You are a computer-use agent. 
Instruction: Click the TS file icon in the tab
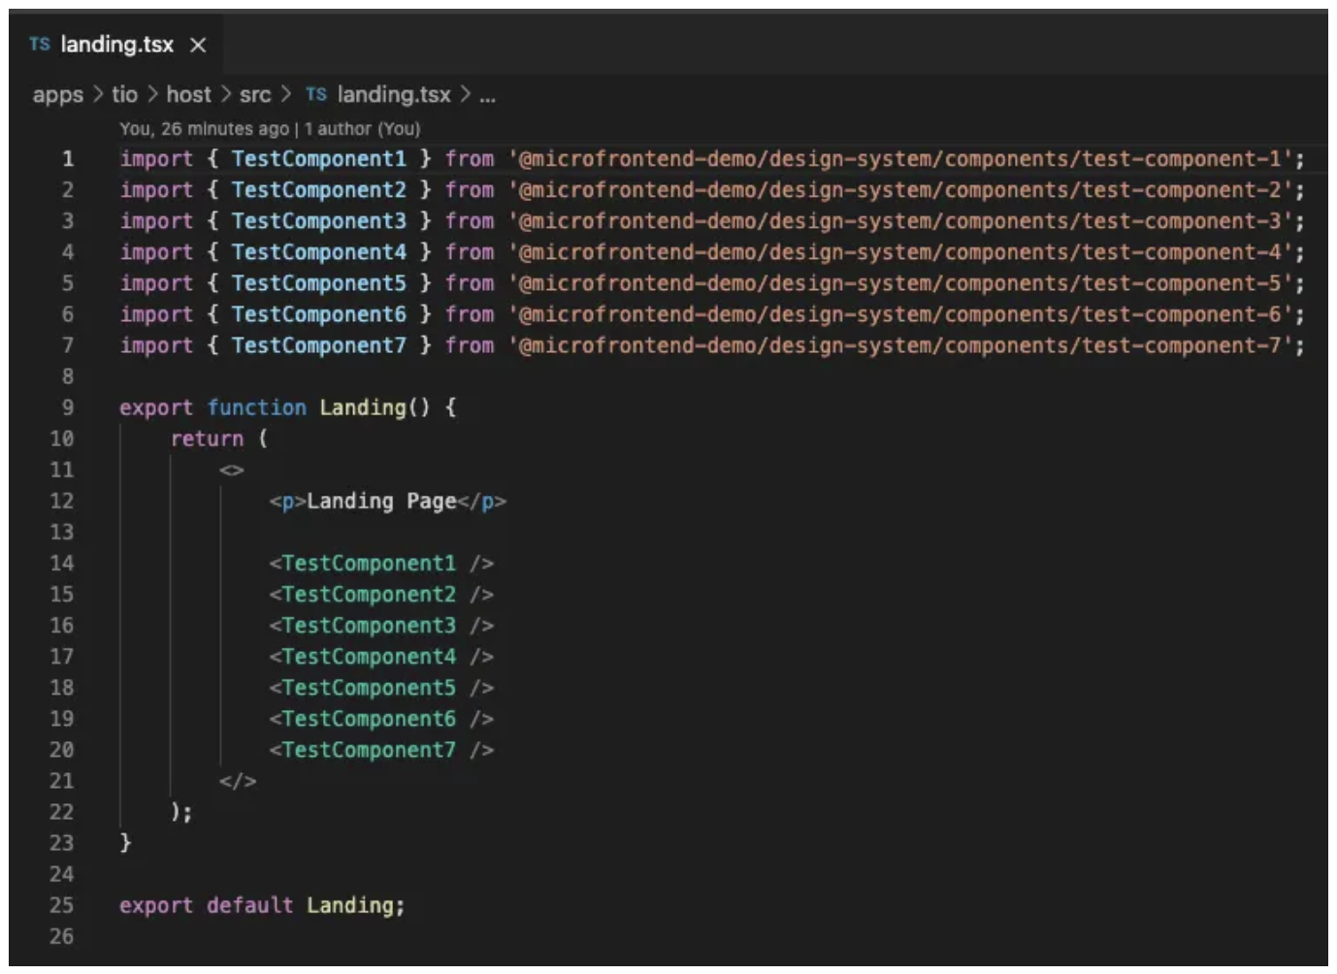[39, 45]
